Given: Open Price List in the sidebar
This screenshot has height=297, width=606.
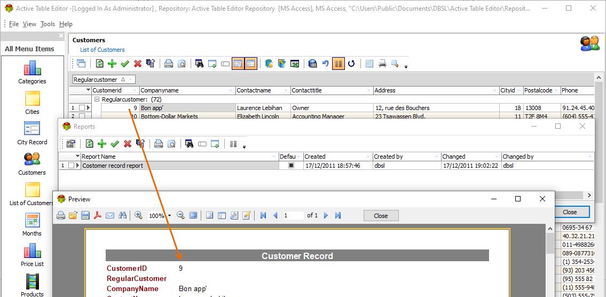Looking at the screenshot, I should pos(32,255).
